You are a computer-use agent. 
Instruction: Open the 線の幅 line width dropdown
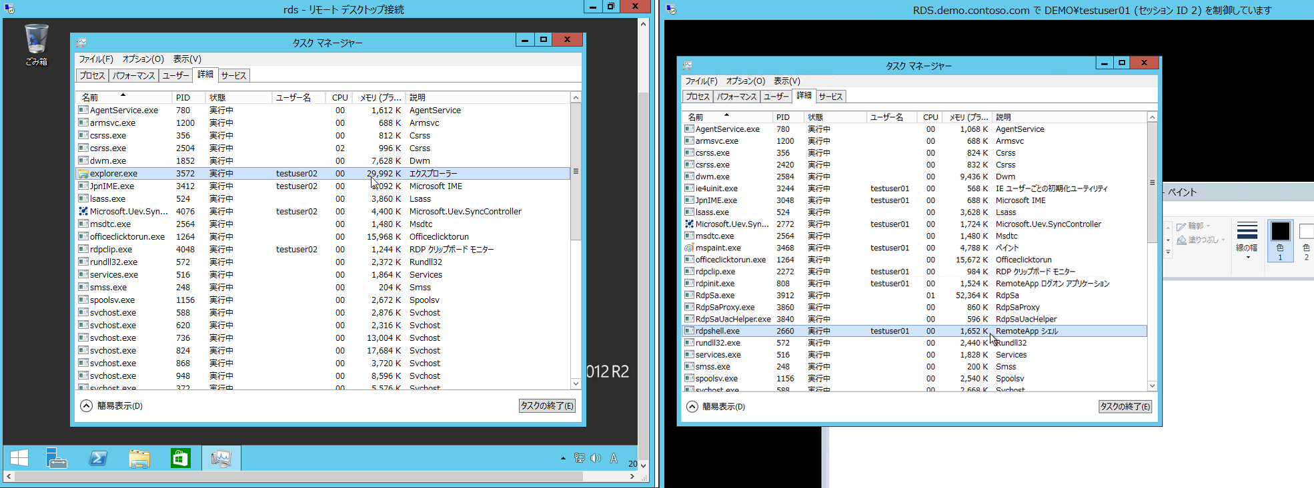1247,241
